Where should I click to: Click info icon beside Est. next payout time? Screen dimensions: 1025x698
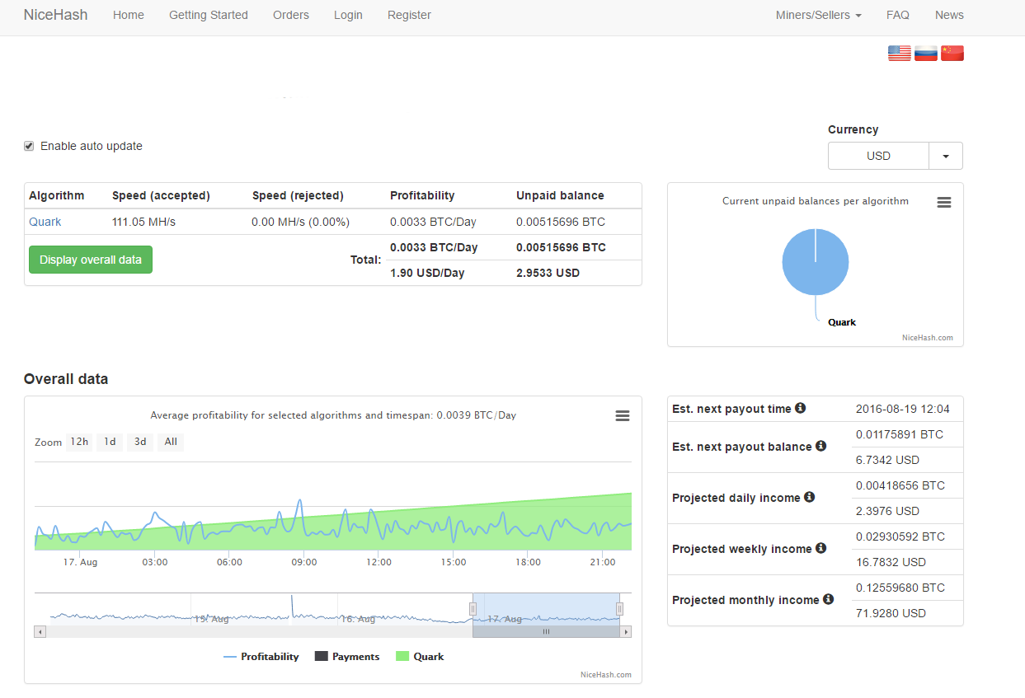(800, 409)
